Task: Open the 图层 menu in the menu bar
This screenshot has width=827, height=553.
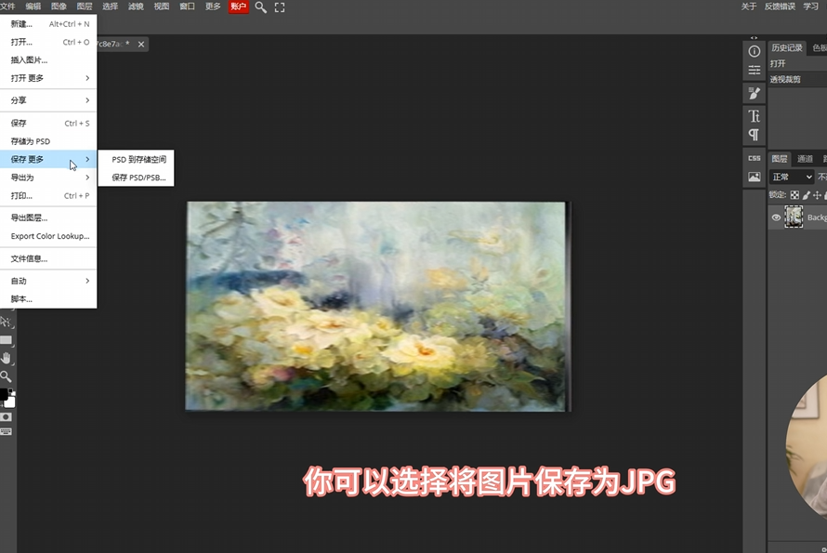Action: [85, 7]
